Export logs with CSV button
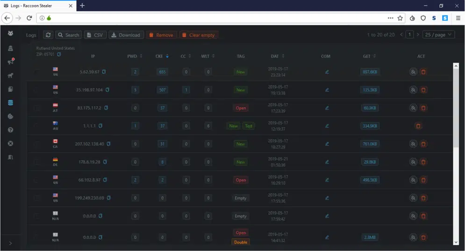Image resolution: width=465 pixels, height=251 pixels. (95, 35)
